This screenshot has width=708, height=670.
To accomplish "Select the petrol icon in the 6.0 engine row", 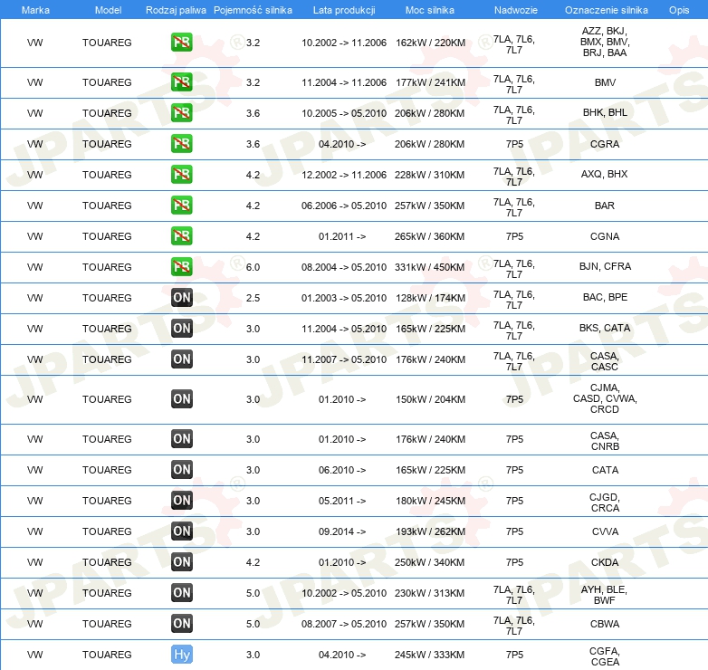I will click(181, 267).
